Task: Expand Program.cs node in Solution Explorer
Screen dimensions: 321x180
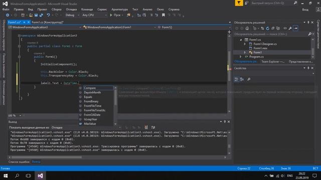Action: coord(241,56)
